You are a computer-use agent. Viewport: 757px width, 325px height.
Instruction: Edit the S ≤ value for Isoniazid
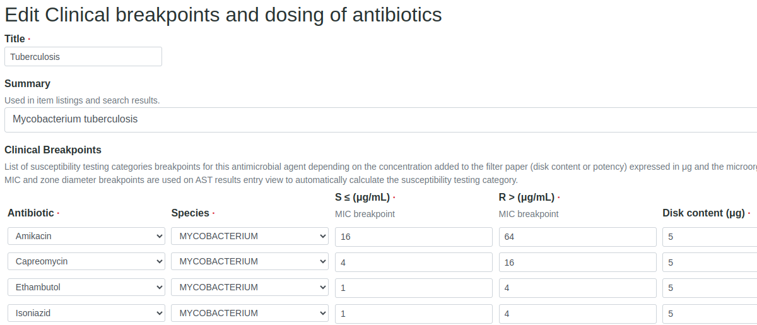413,314
